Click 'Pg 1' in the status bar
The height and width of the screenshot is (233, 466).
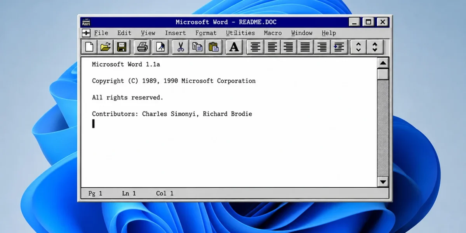click(95, 193)
